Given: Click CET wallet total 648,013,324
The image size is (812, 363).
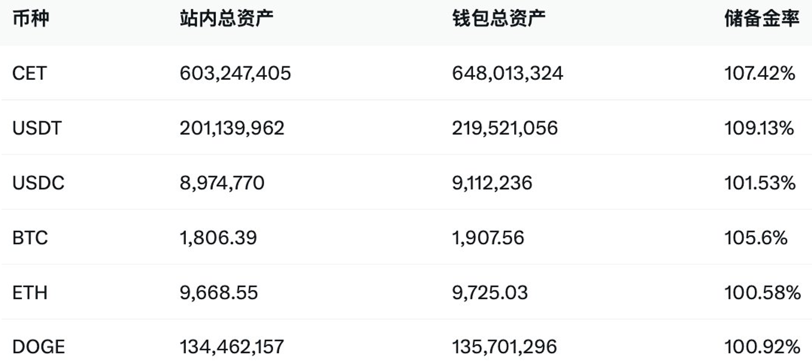Looking at the screenshot, I should pos(507,73).
